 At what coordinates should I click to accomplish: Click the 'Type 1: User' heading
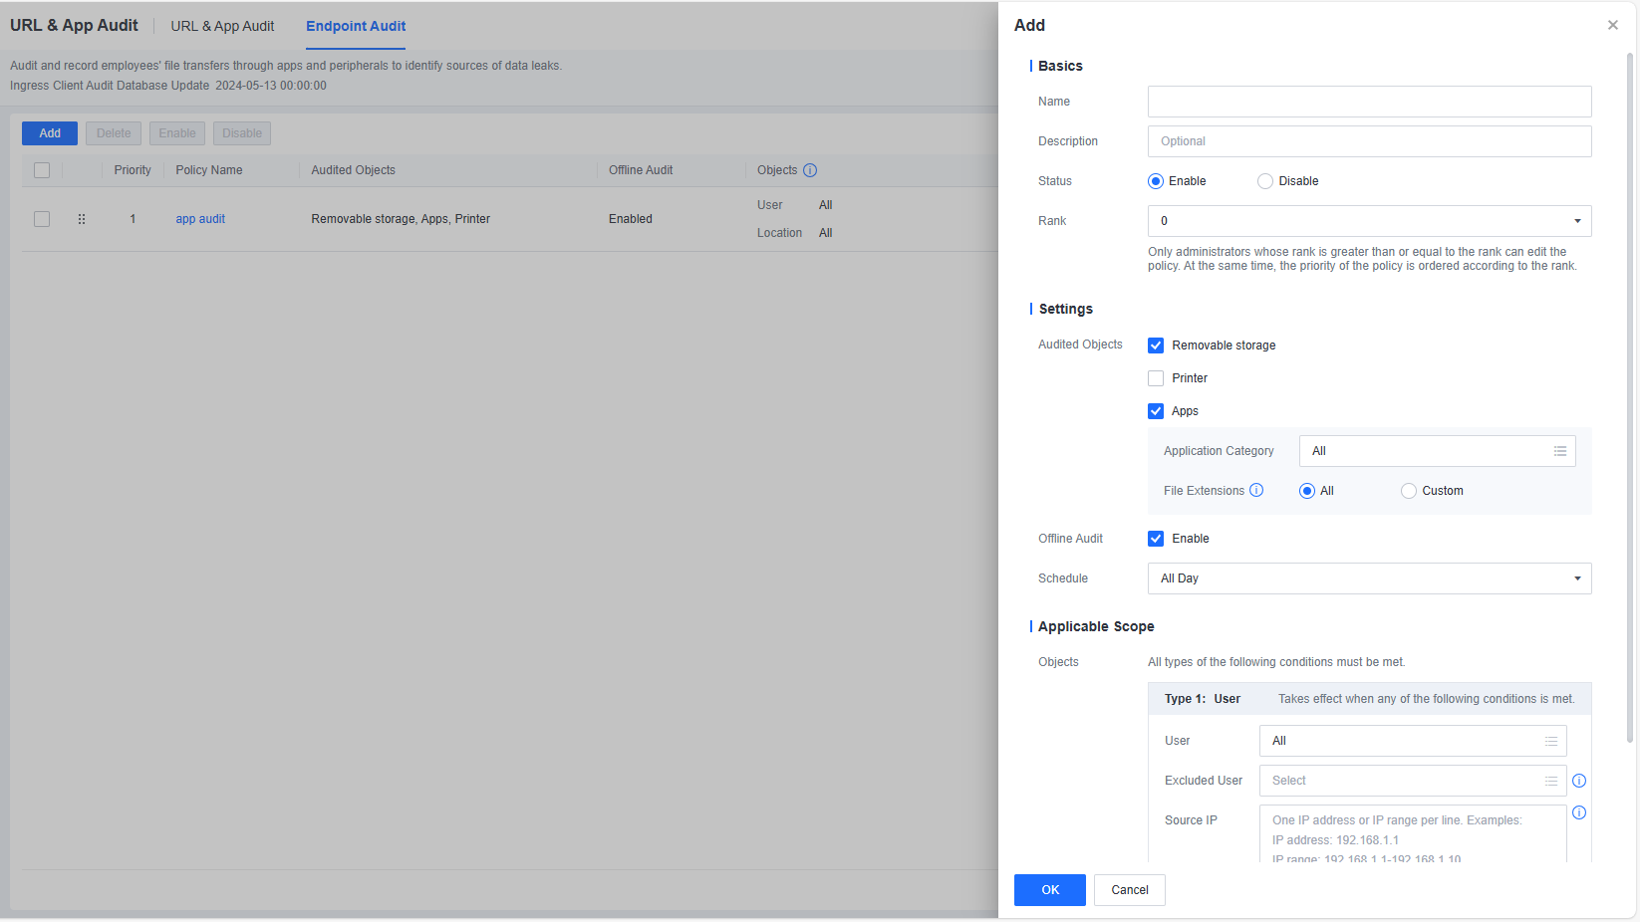coord(1203,699)
